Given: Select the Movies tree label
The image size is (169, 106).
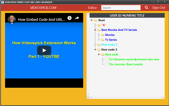Looking at the screenshot, I should coord(110,35).
